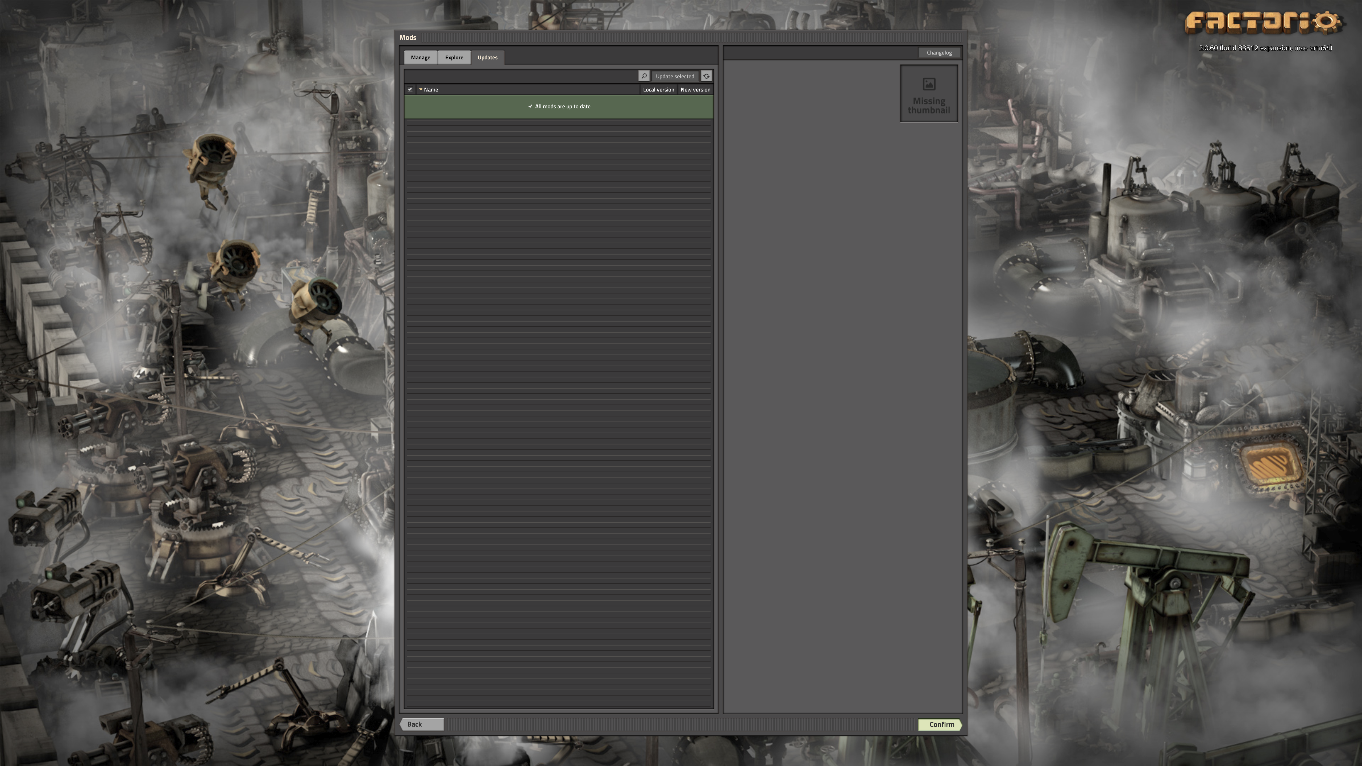Sort by New version column
The image size is (1362, 766).
pos(695,89)
